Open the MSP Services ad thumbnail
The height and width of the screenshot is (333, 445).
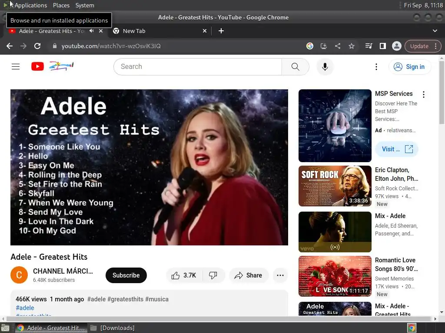[x=335, y=126]
